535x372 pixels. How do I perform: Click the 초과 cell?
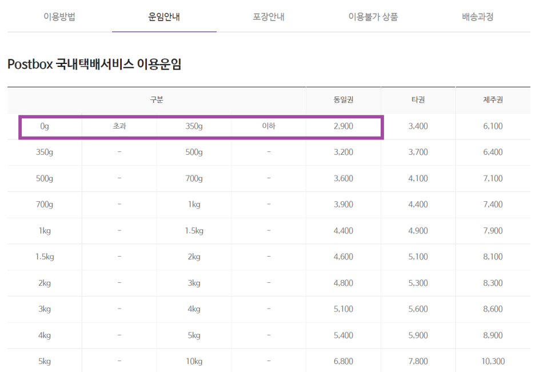(x=119, y=126)
